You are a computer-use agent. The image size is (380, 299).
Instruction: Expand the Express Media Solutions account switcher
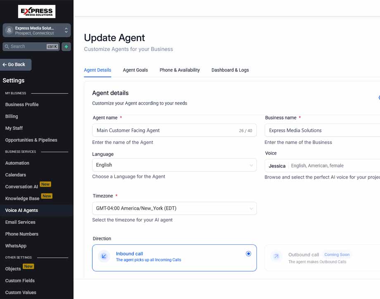(66, 30)
